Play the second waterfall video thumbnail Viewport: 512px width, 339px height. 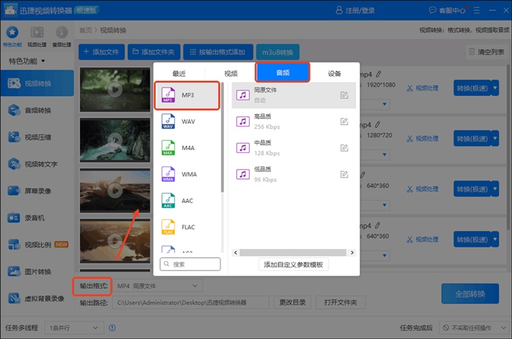(x=115, y=140)
